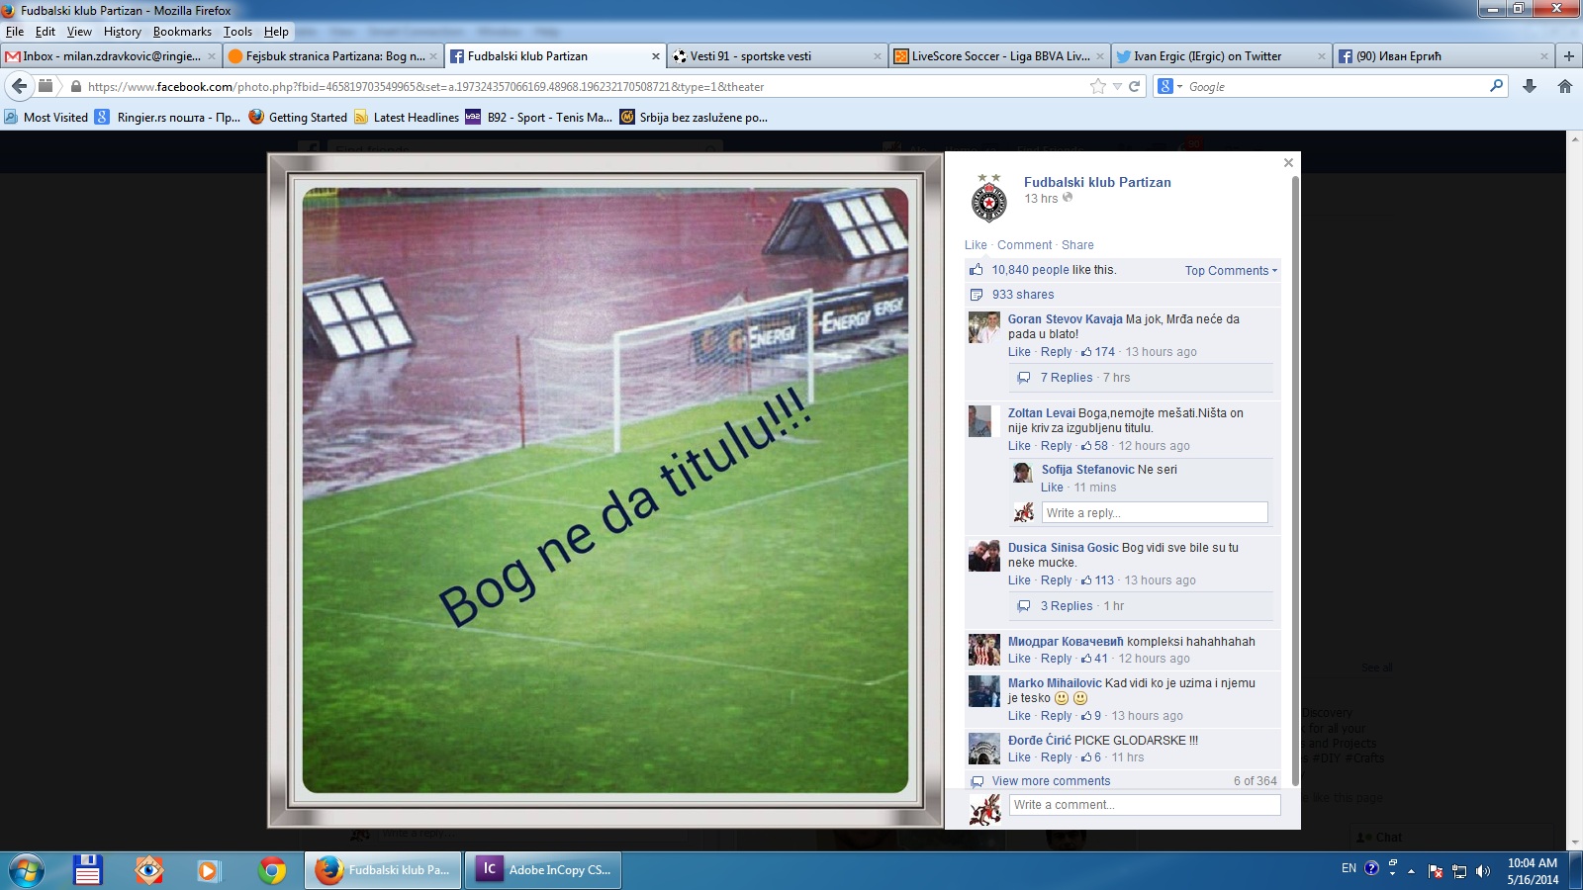Image resolution: width=1583 pixels, height=890 pixels.
Task: Open the 933 shares list
Action: (x=1023, y=295)
